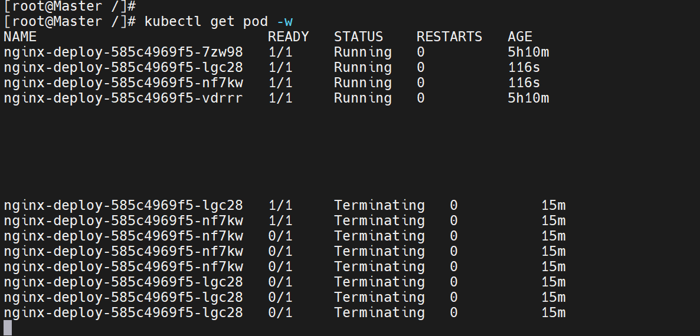Click the STATUS column header
The width and height of the screenshot is (700, 336).
point(358,37)
